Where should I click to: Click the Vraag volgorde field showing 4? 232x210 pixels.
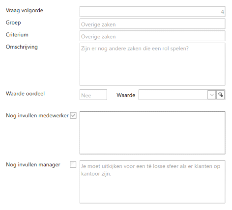(x=152, y=12)
